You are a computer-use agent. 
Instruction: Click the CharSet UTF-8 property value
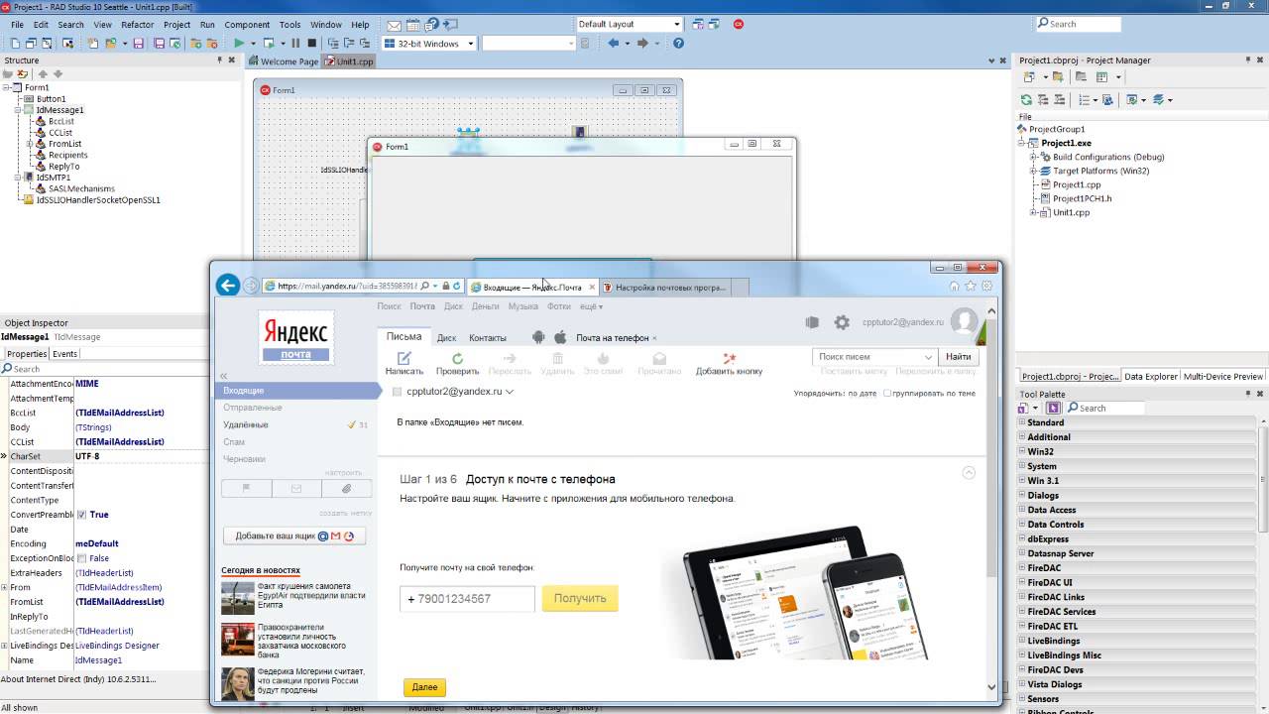pyautogui.click(x=87, y=456)
